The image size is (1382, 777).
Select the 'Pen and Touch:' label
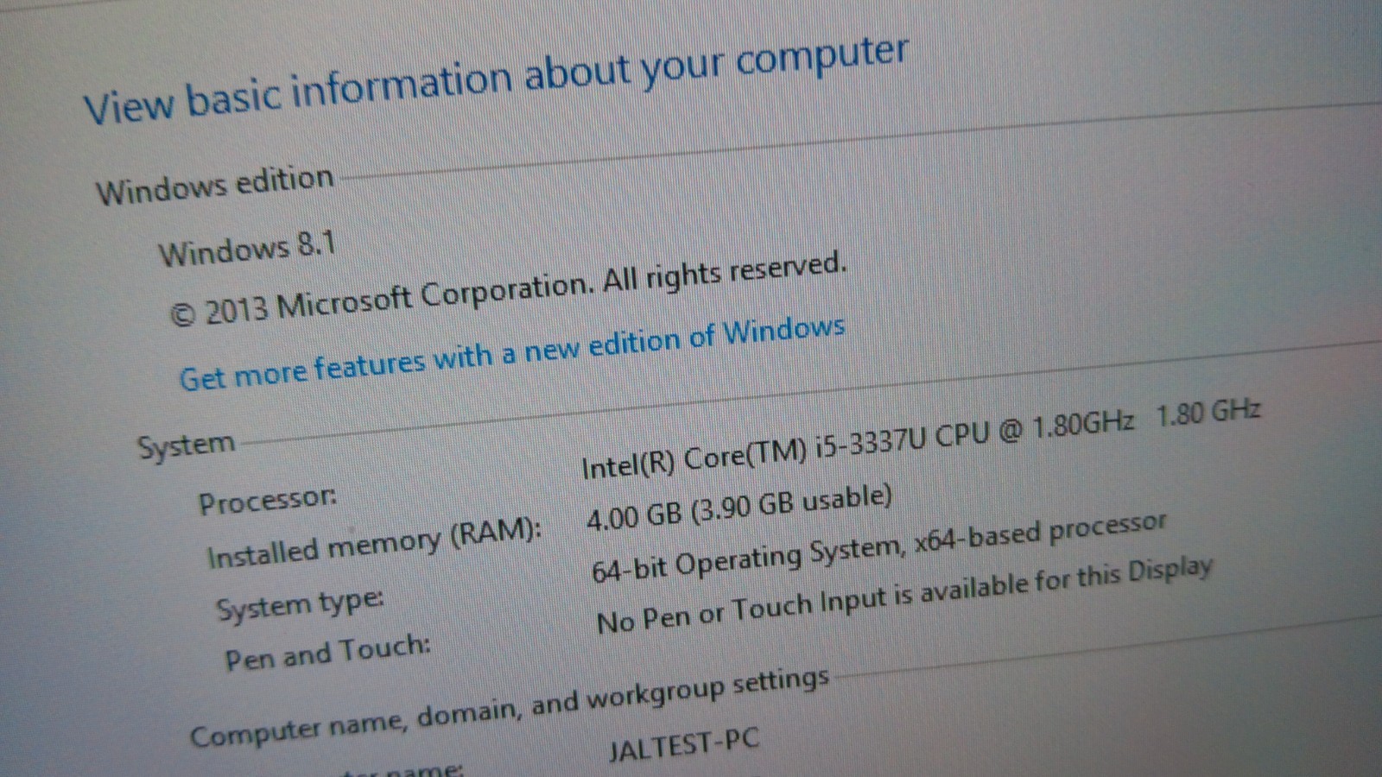(x=327, y=652)
